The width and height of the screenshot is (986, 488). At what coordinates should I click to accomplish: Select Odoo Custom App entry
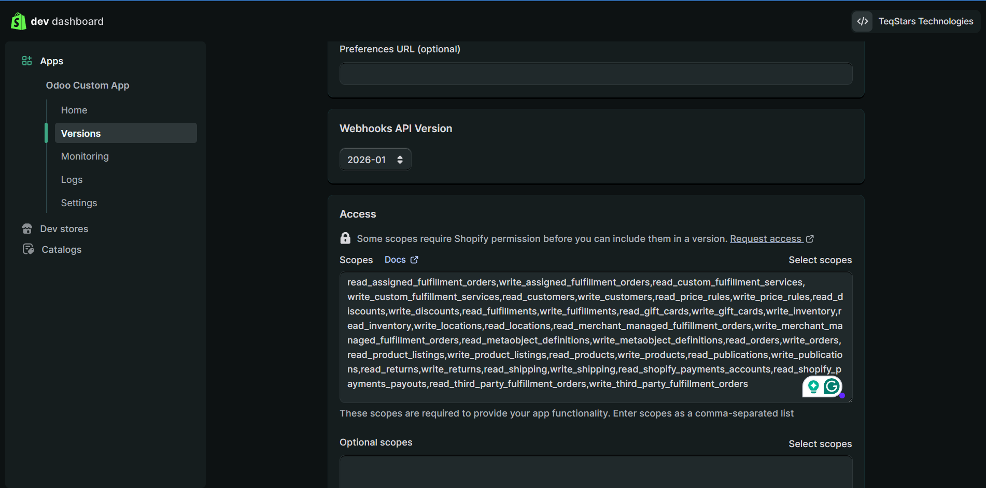coord(88,85)
